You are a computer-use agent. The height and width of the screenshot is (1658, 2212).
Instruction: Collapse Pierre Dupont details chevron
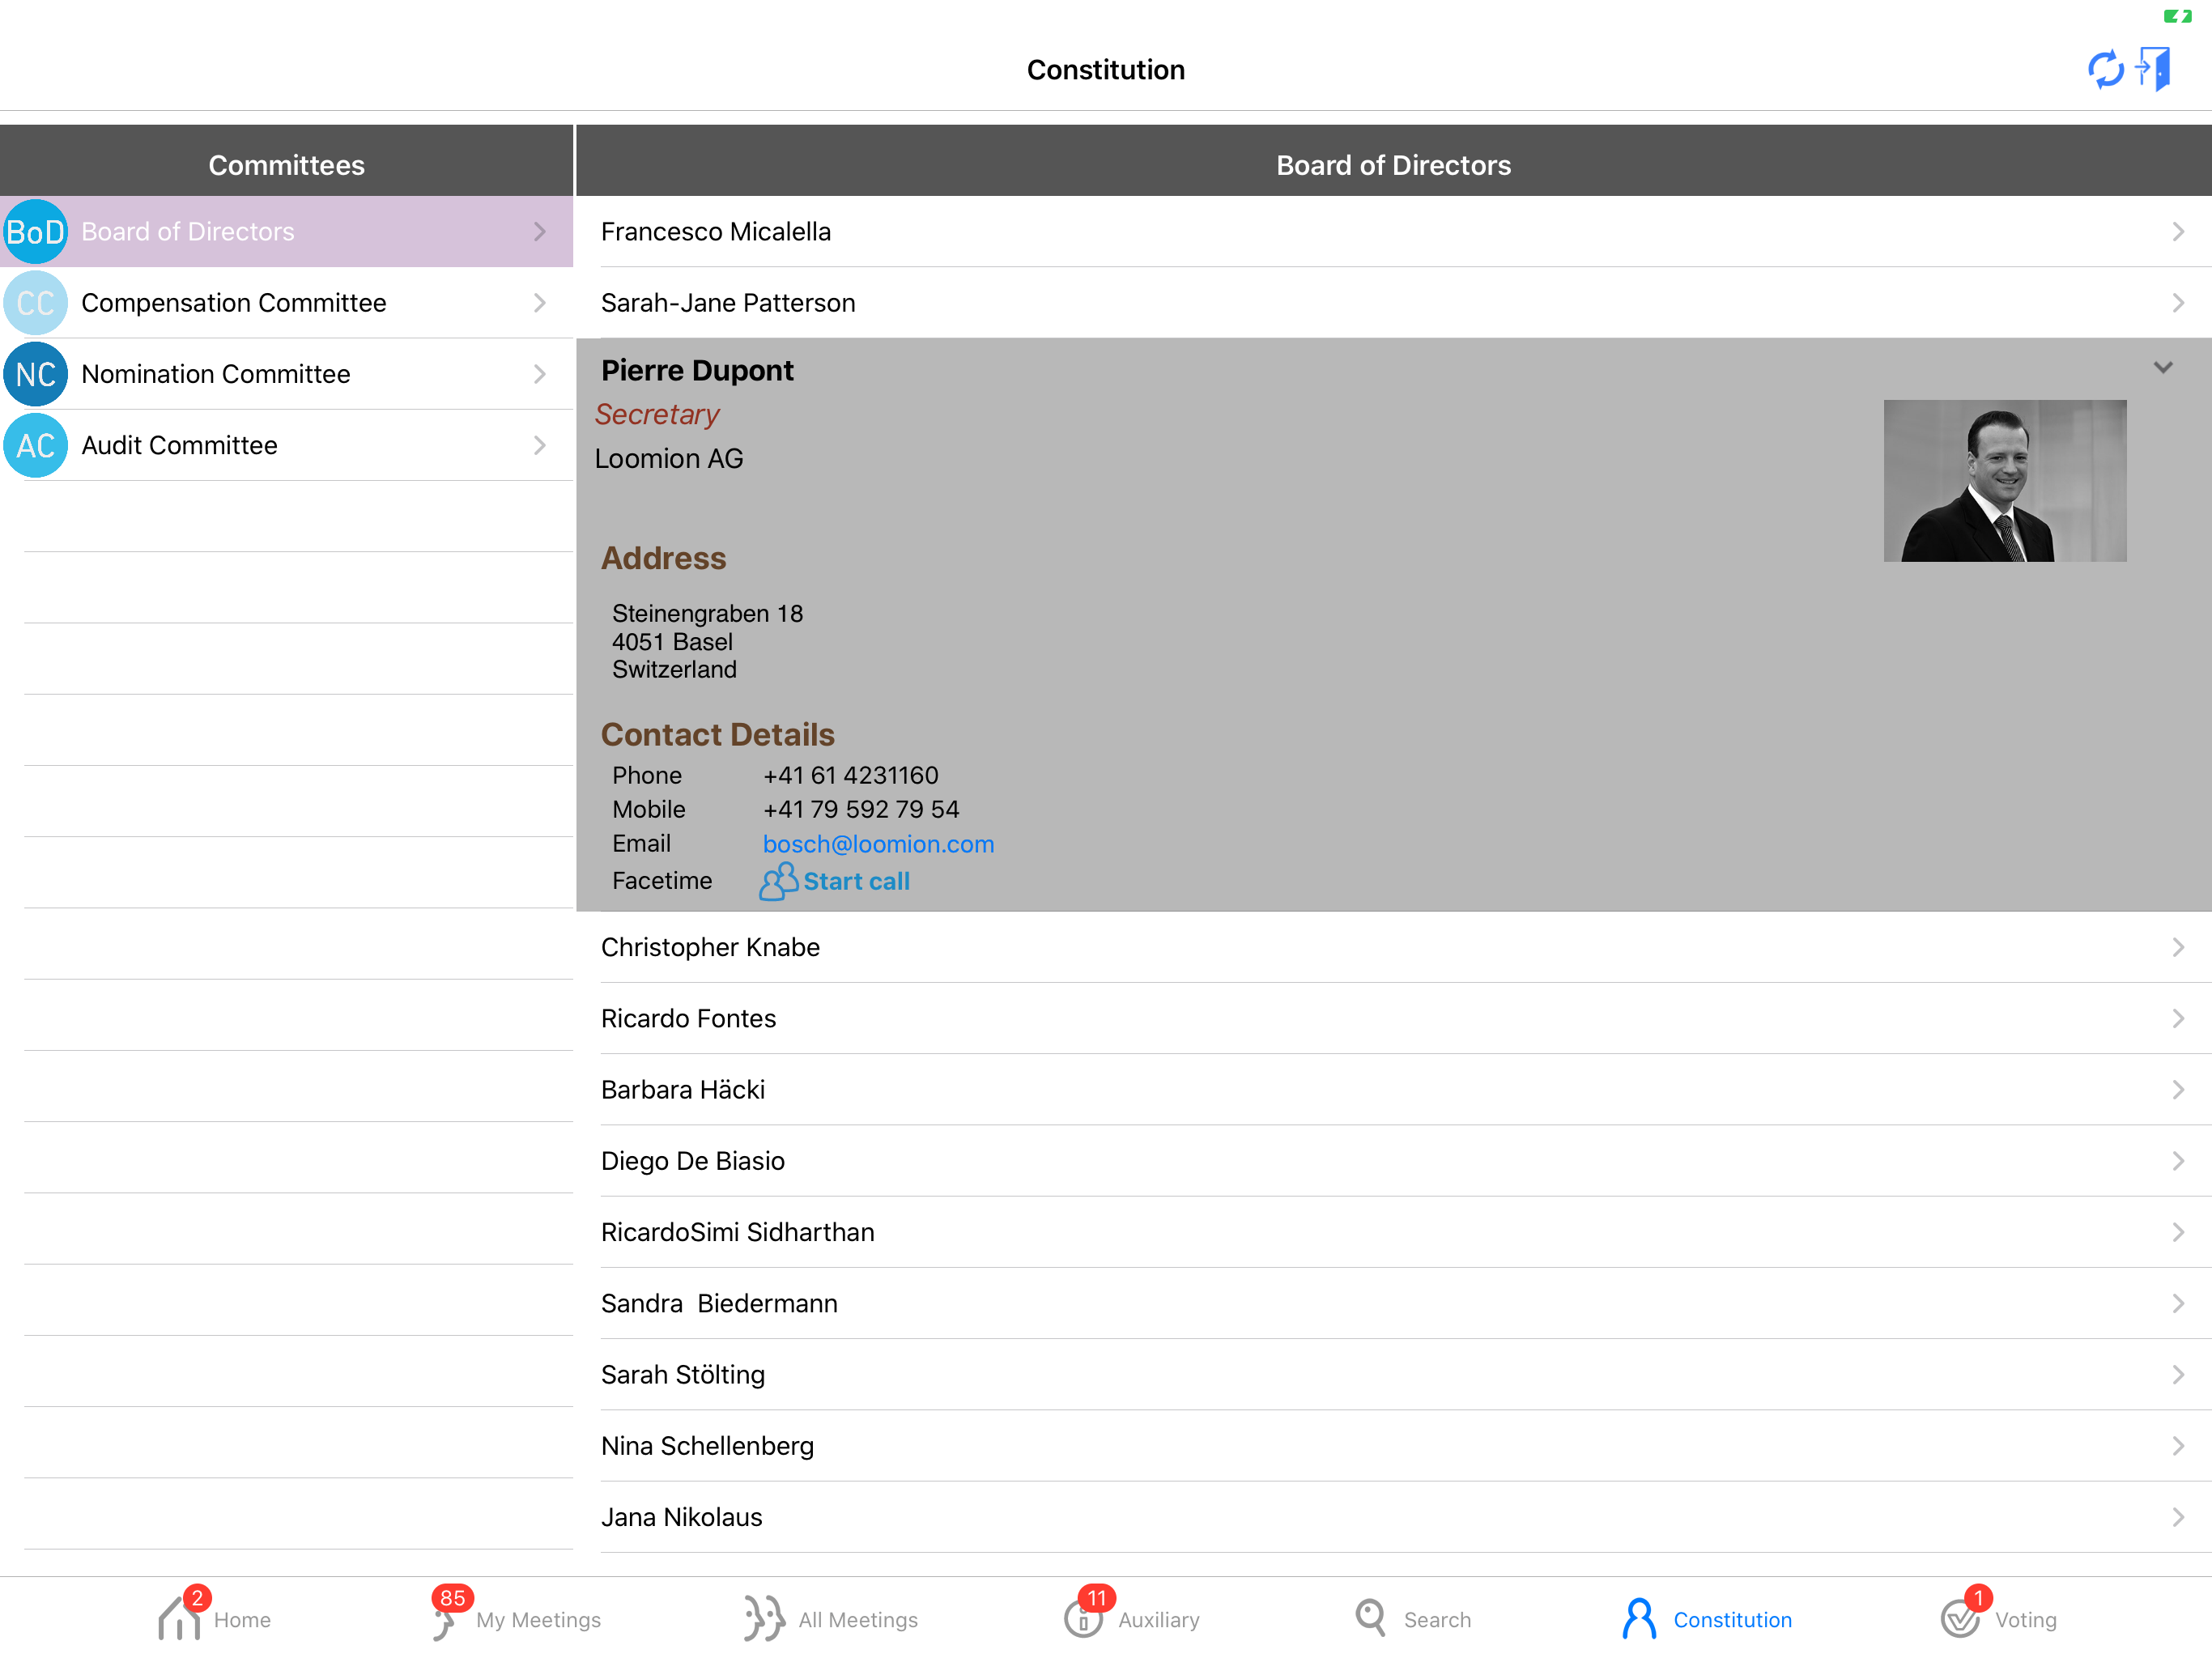pos(2163,368)
